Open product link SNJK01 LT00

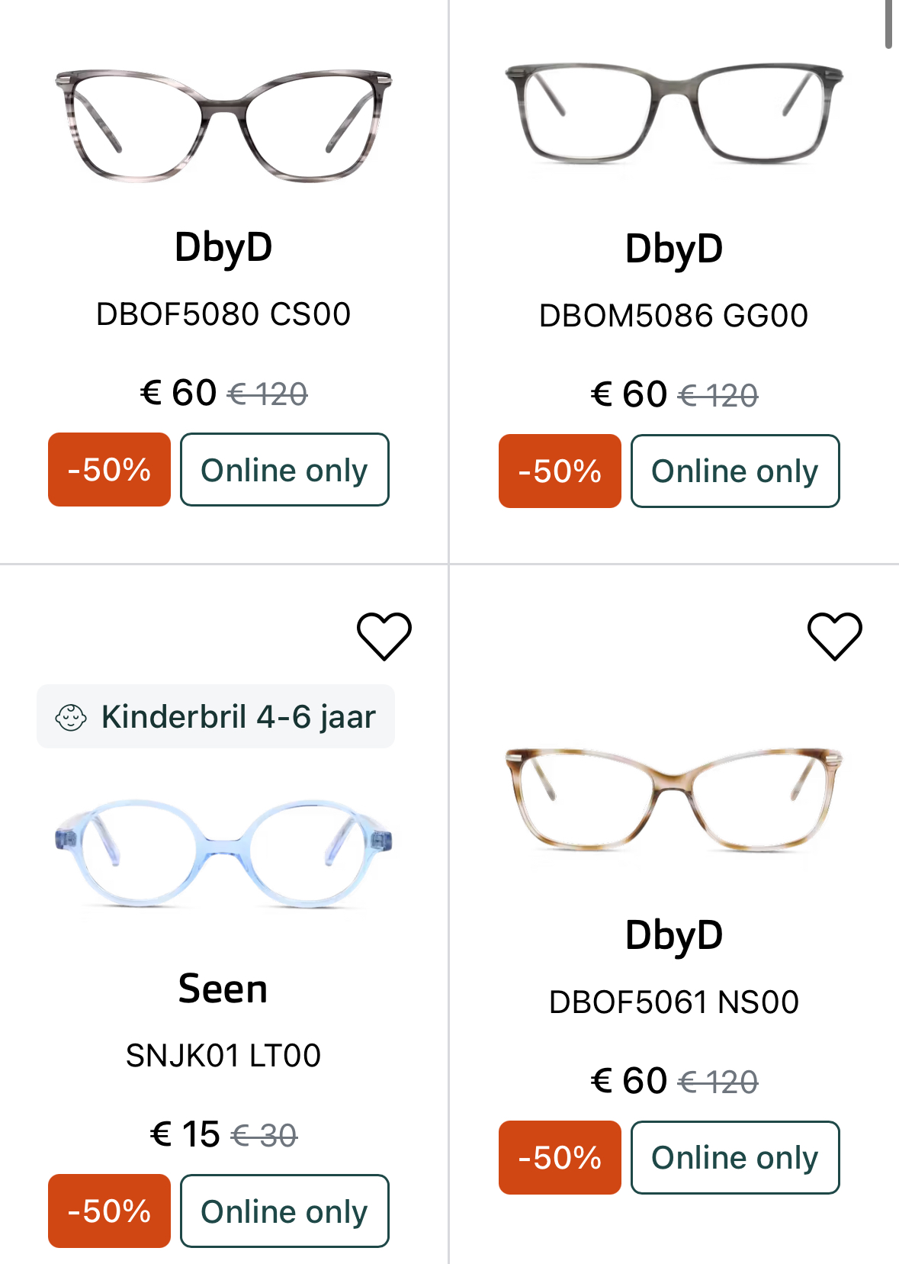click(x=223, y=1056)
